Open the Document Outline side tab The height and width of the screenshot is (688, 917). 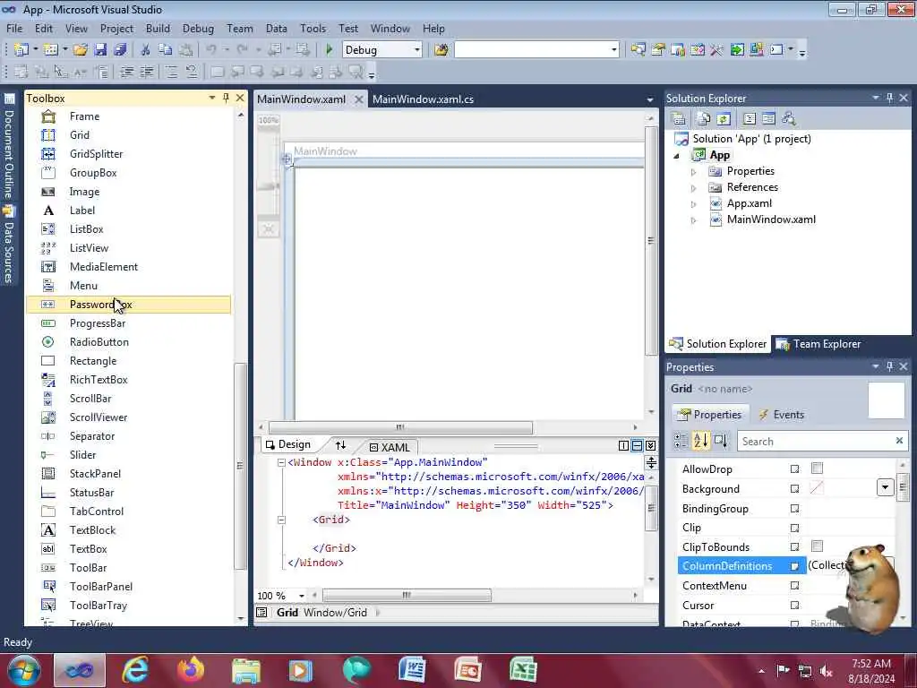[x=9, y=147]
